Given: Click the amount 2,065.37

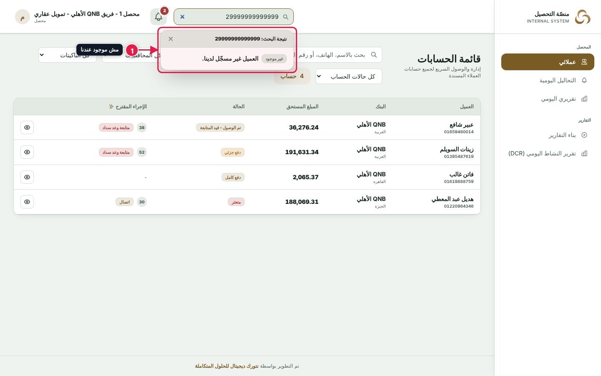Looking at the screenshot, I should pyautogui.click(x=306, y=177).
